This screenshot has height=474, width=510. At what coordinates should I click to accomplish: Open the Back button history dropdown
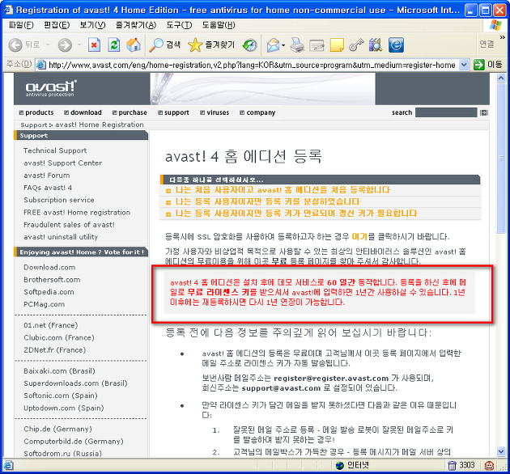click(48, 44)
